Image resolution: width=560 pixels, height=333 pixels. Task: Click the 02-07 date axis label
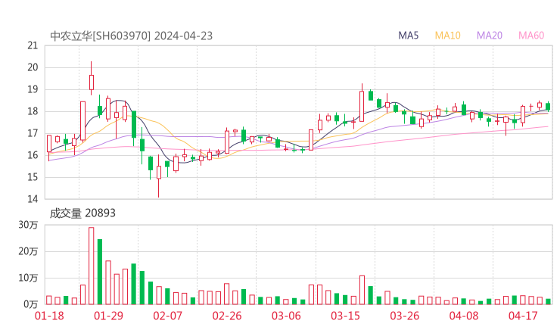(167, 316)
